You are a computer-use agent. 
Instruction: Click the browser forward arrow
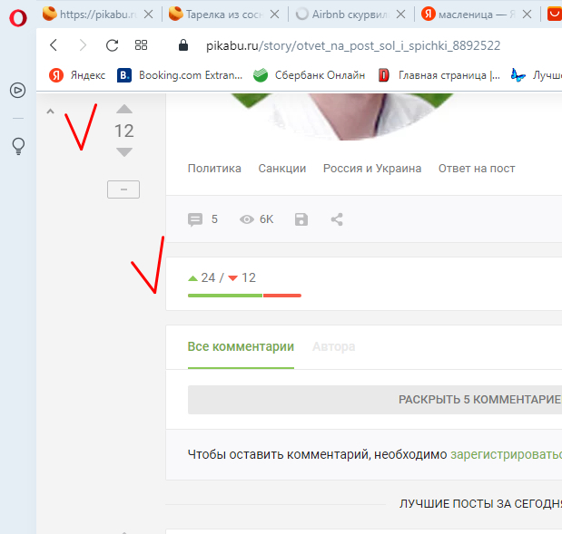83,45
